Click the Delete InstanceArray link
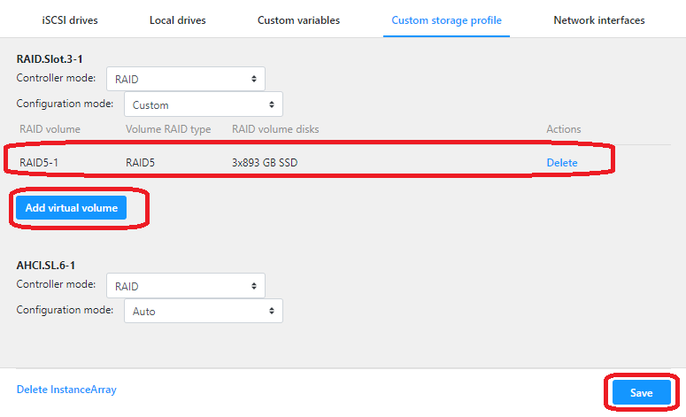The image size is (686, 417). click(x=66, y=390)
